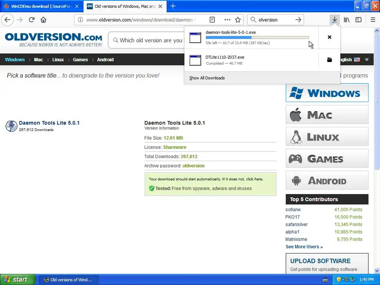Click the DTLite1110-2037.exe file icon
The height and width of the screenshot is (285, 380).
coord(195,60)
